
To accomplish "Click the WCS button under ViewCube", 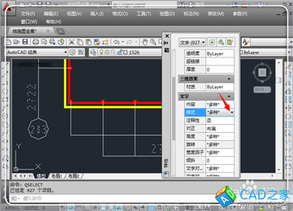I will [262, 90].
